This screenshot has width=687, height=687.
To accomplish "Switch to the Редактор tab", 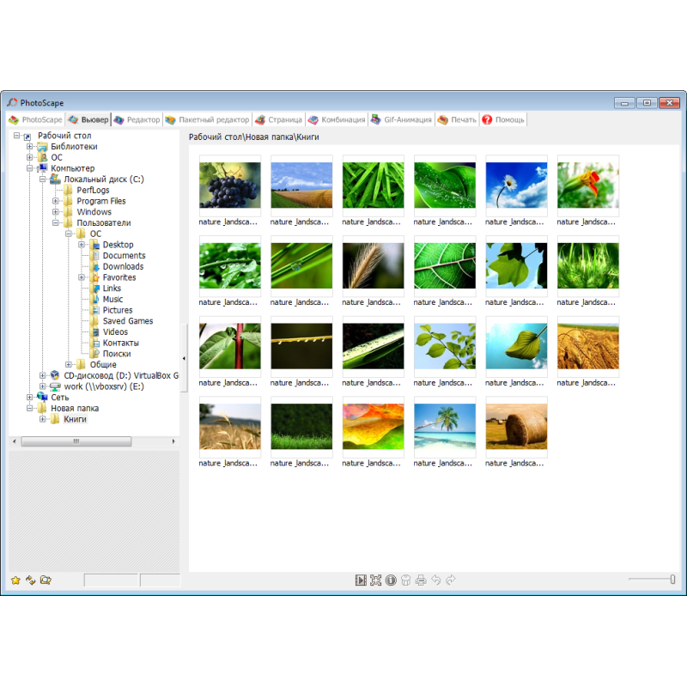I will pos(137,119).
